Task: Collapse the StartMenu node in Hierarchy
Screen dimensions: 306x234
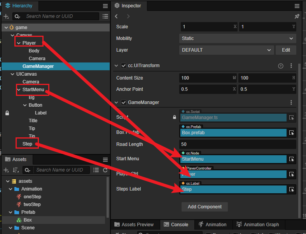Action: 19,90
